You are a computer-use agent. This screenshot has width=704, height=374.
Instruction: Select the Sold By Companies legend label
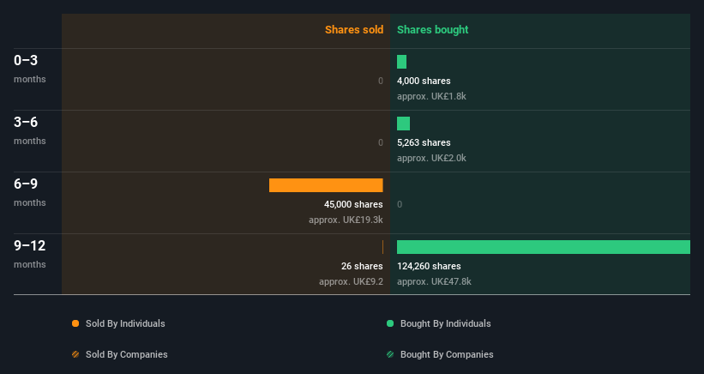pos(127,354)
